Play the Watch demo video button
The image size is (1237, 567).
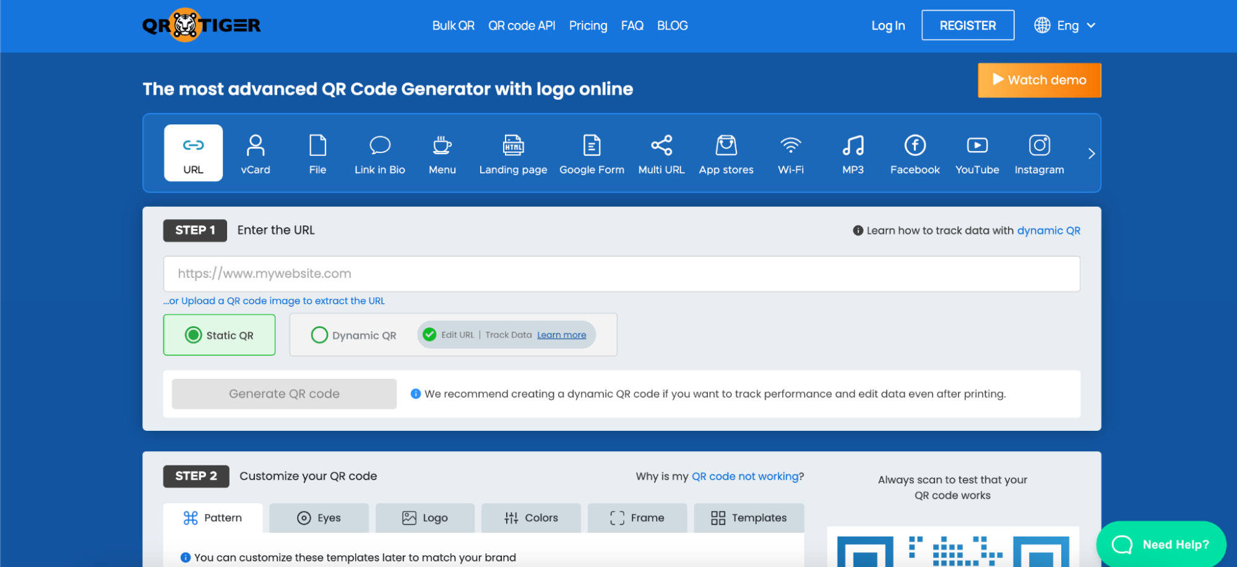(1039, 80)
